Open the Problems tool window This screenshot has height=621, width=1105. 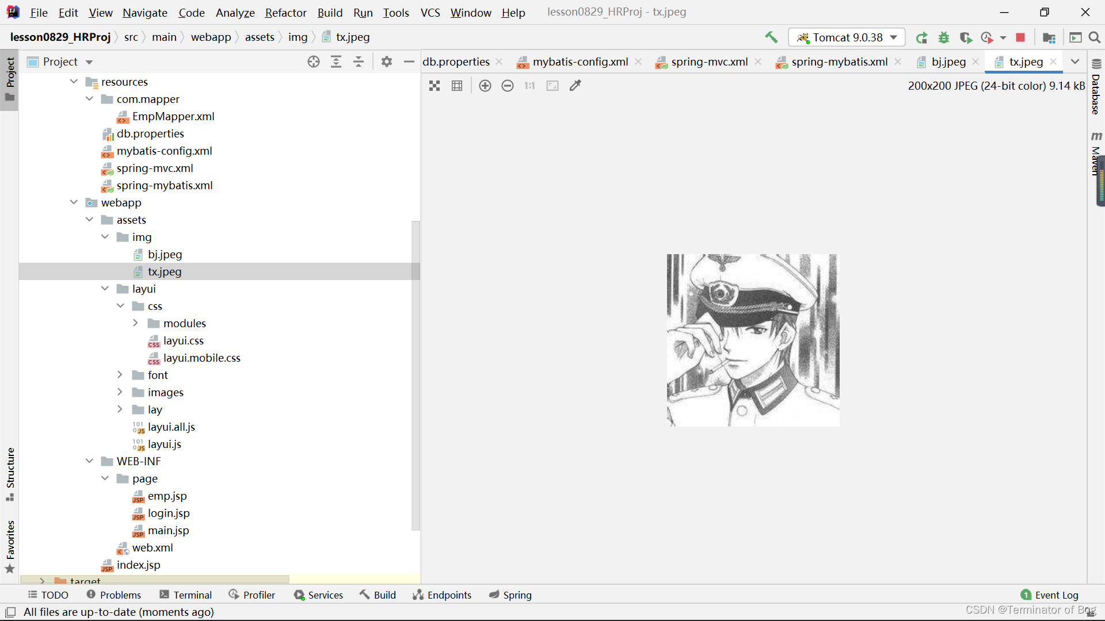113,595
